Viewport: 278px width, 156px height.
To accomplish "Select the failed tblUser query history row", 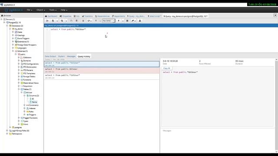I will coord(102,70).
